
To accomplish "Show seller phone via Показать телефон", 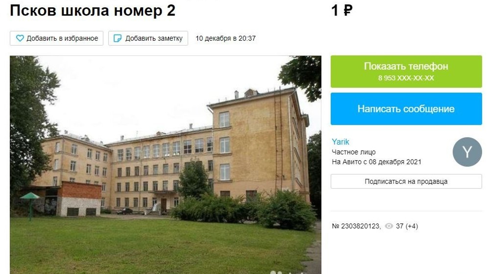I will 406,72.
